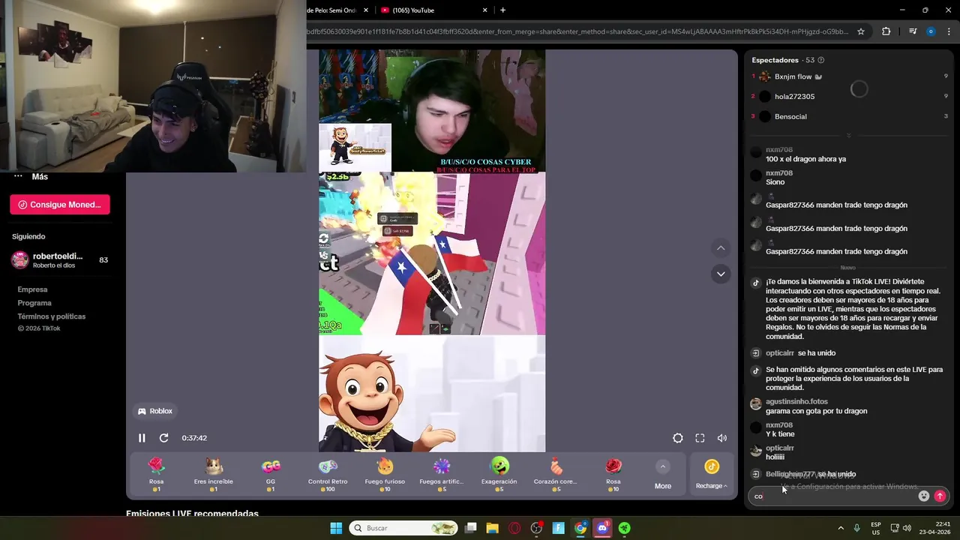Open OBS Studio from the taskbar

click(x=536, y=528)
